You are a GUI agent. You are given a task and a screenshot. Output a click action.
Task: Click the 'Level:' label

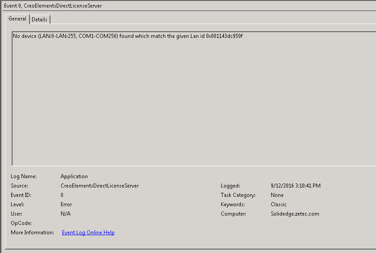17,204
